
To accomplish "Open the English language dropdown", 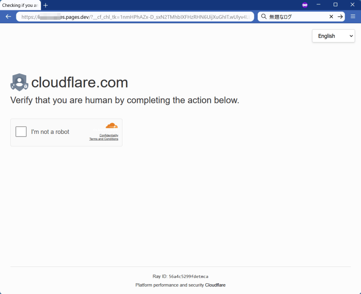I will point(333,36).
